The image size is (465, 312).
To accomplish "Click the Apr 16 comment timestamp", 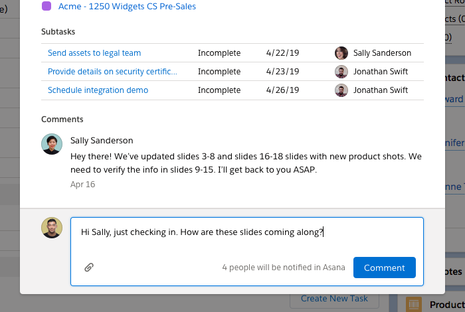I will (x=82, y=185).
